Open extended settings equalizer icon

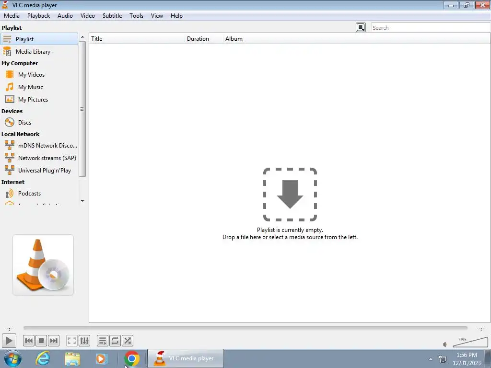coord(84,341)
